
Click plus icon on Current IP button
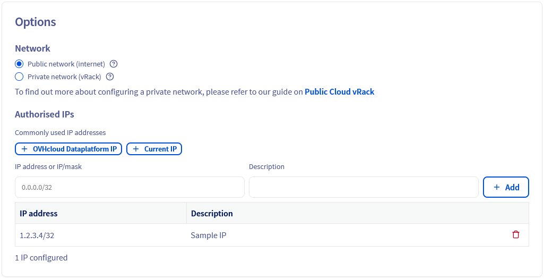pos(136,149)
